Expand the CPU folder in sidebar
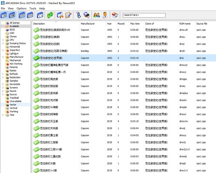This screenshot has height=173, width=216. point(3,40)
